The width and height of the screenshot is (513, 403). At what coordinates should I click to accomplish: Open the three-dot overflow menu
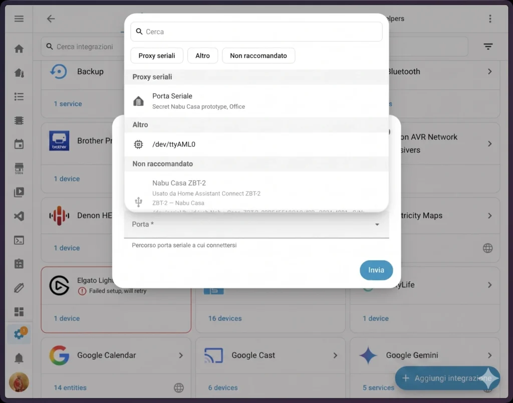click(x=490, y=19)
